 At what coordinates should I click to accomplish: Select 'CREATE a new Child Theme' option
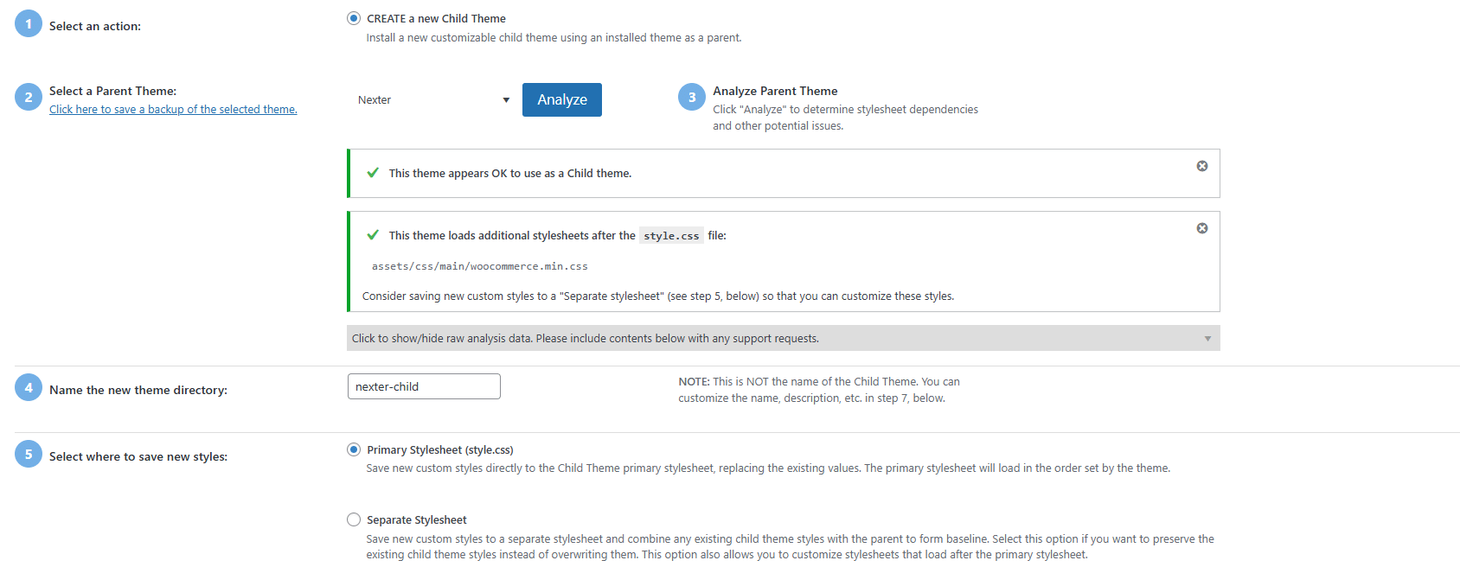(353, 17)
